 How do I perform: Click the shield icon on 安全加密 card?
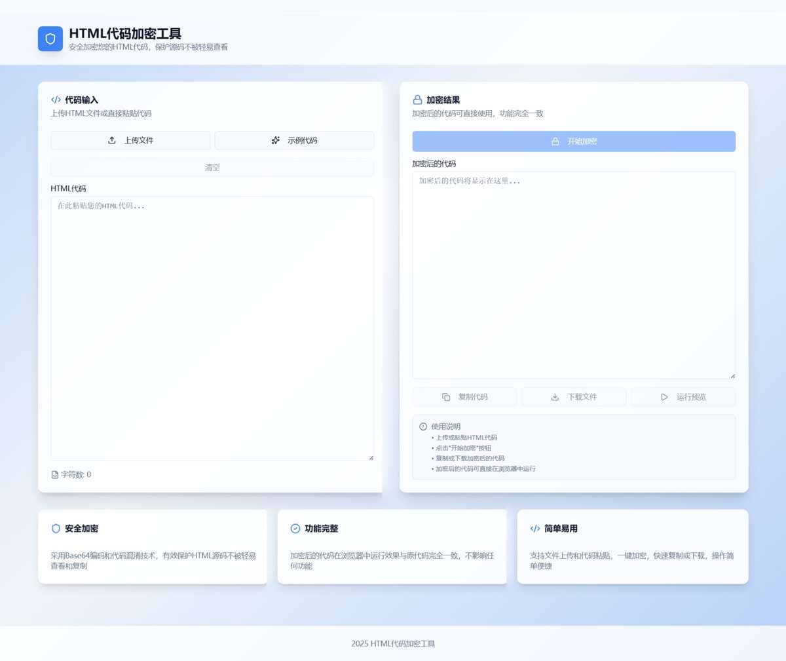[x=56, y=529]
